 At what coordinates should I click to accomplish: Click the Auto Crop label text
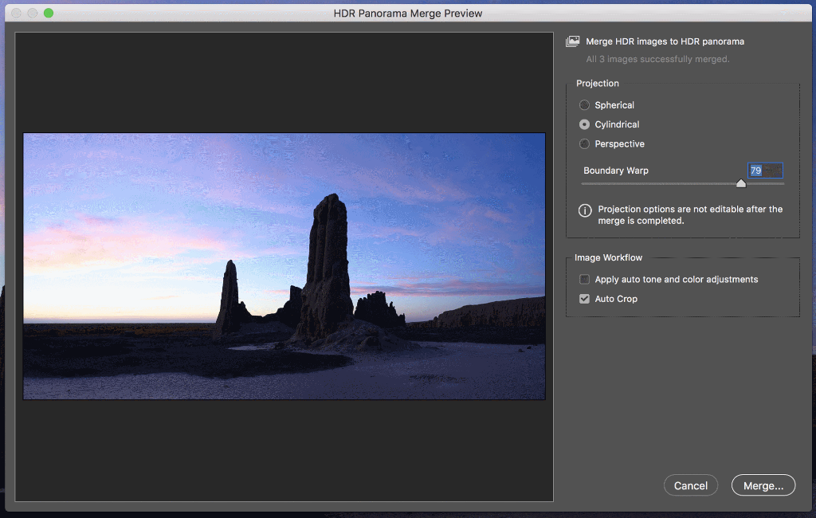coord(618,298)
